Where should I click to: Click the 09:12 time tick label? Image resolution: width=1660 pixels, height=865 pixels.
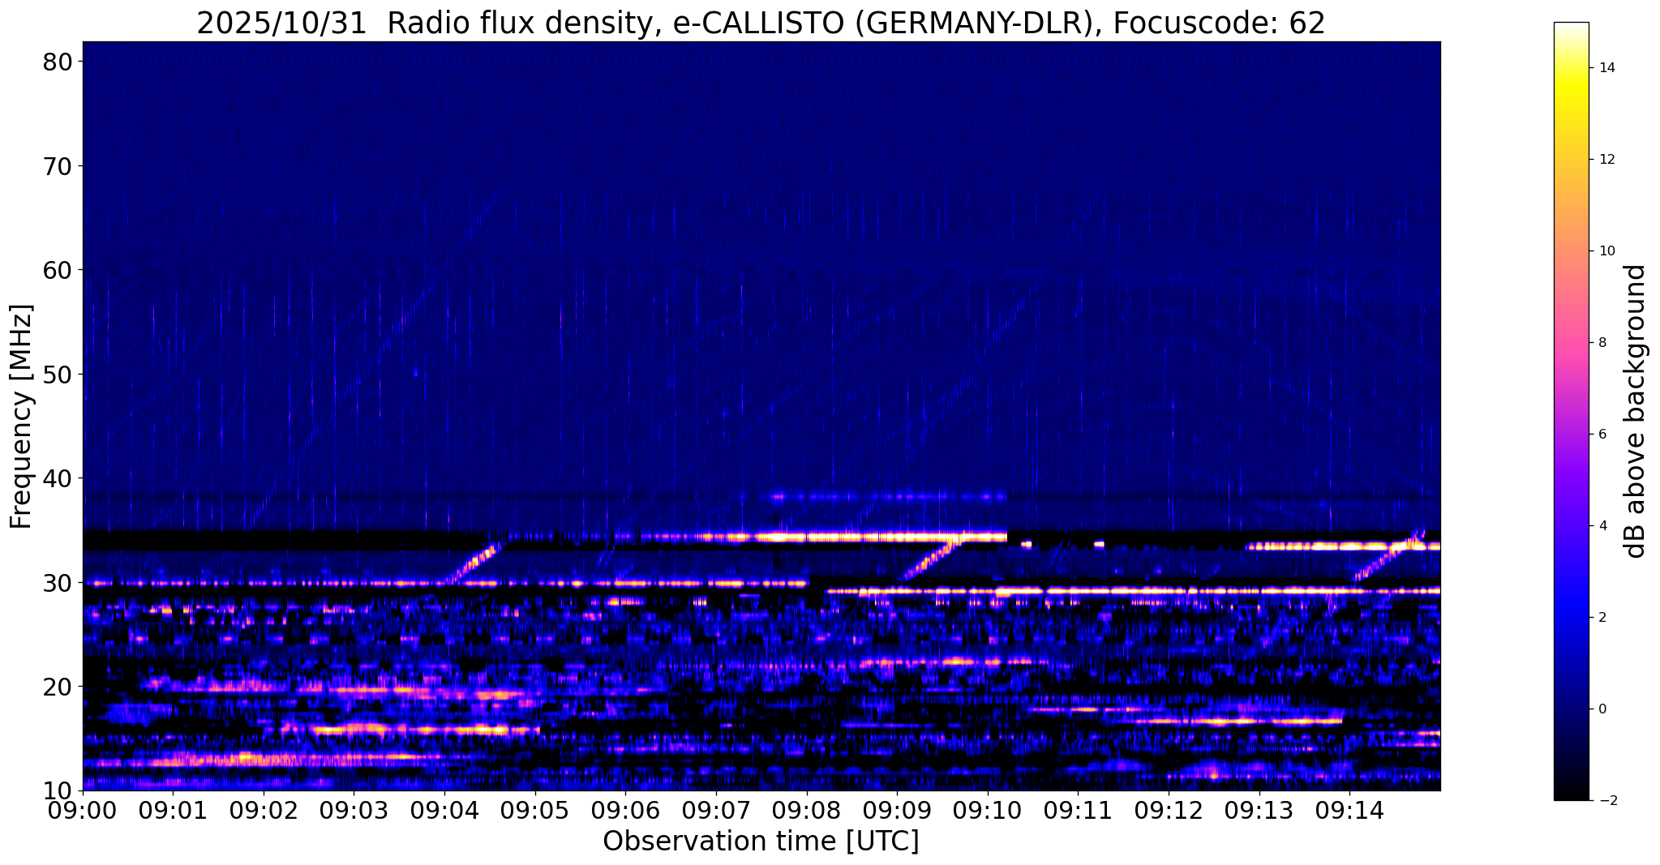[1169, 810]
